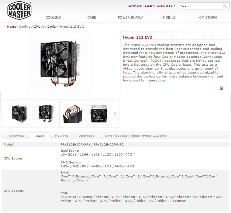Select the third thumbnail showing copper heat pipes
This screenshot has height=213, width=231.
click(x=73, y=114)
